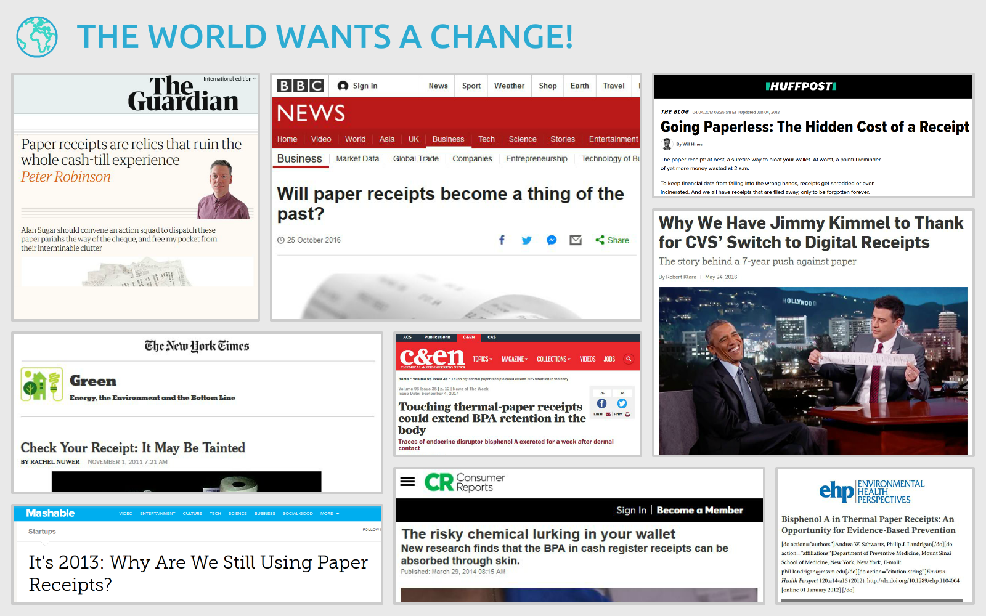The width and height of the screenshot is (986, 616).
Task: Expand the c&en TOPICS dropdown
Action: tap(483, 359)
